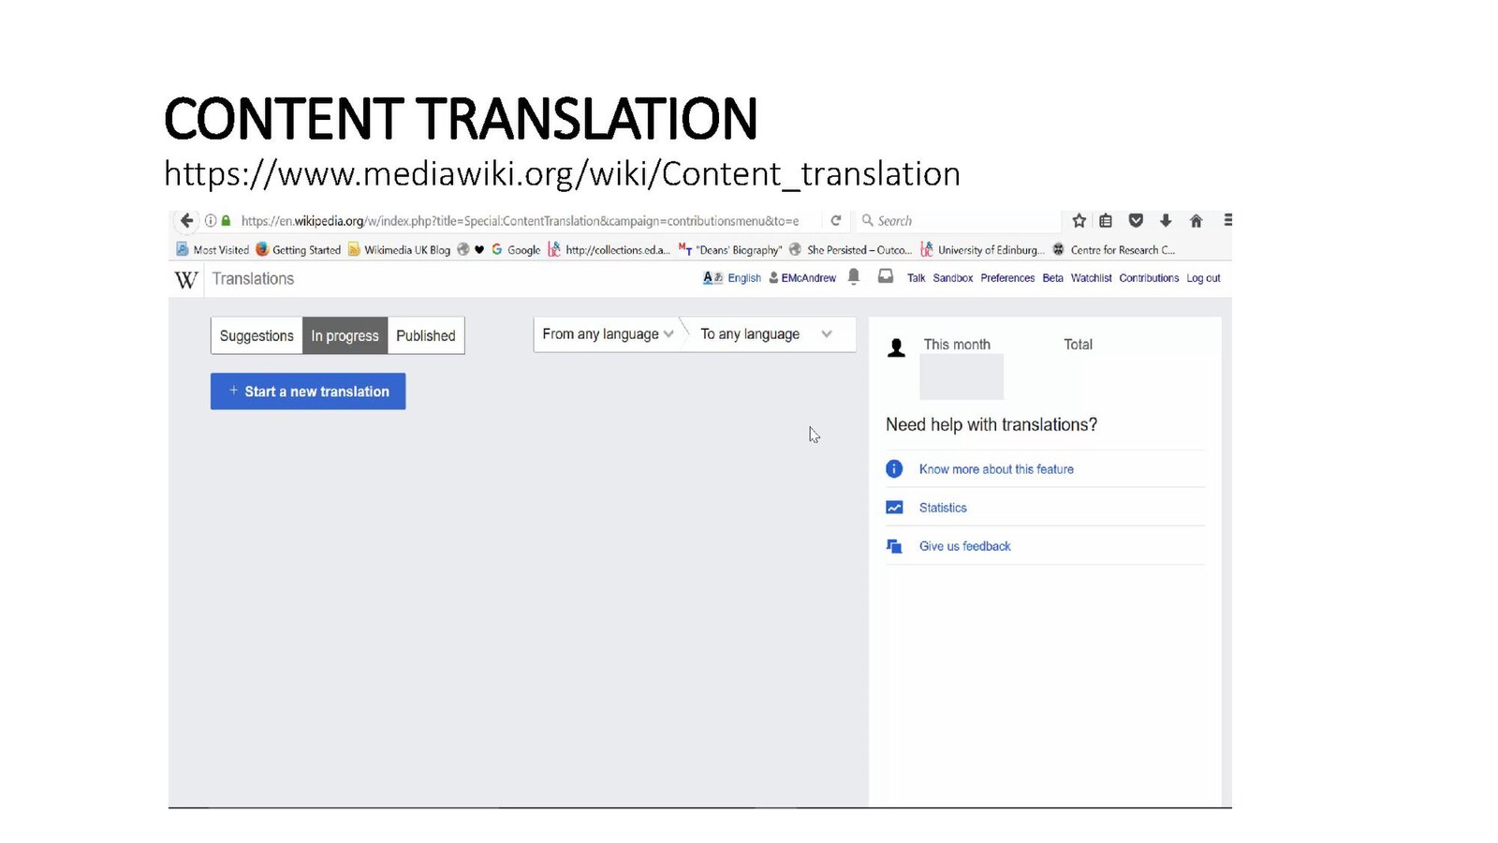Open the downloads arrow icon
This screenshot has width=1498, height=843.
click(x=1166, y=221)
